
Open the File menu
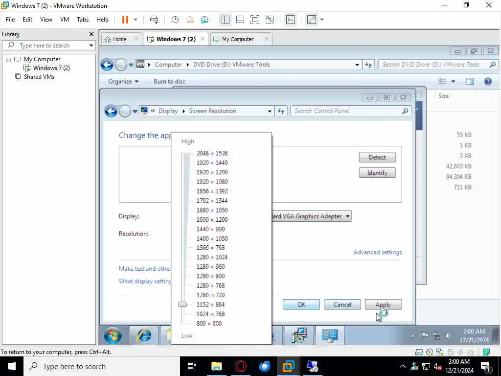coord(10,20)
